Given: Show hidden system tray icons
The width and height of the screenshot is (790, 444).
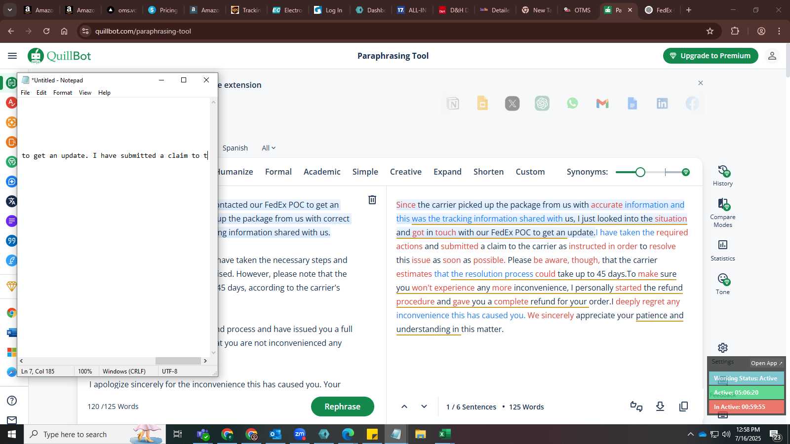Looking at the screenshot, I should pos(690,434).
